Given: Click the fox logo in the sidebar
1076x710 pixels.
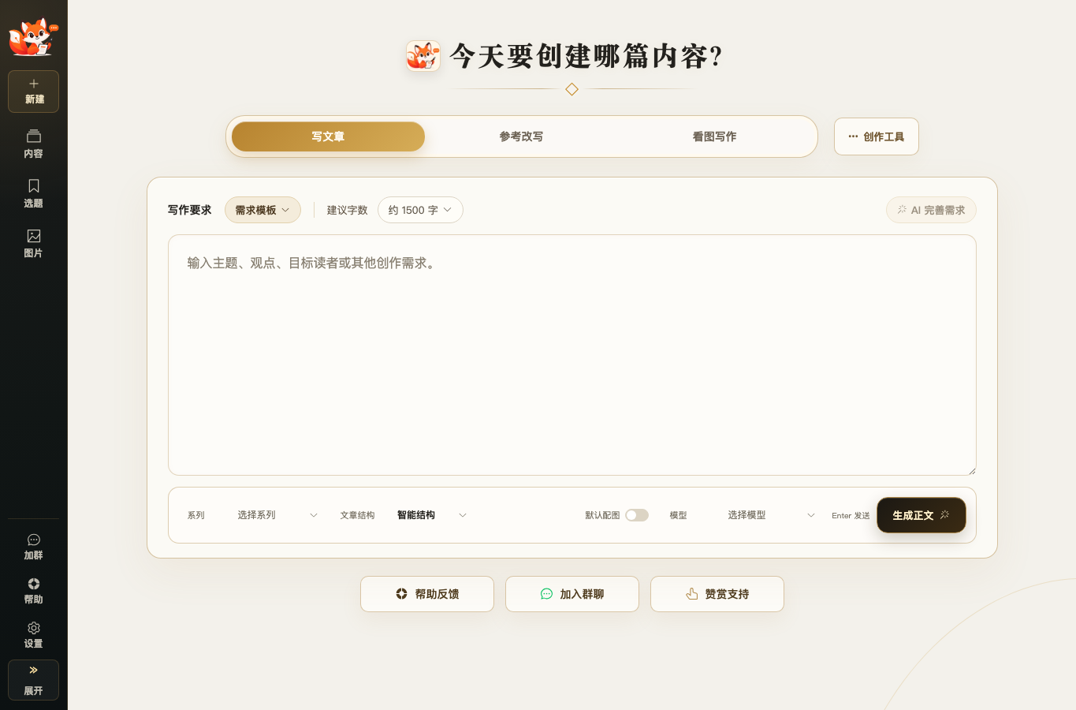Looking at the screenshot, I should [x=33, y=36].
